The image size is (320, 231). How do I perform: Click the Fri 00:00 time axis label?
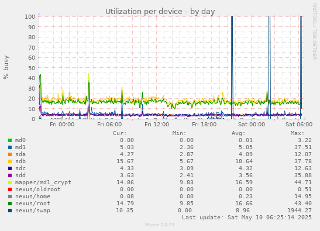(62, 125)
